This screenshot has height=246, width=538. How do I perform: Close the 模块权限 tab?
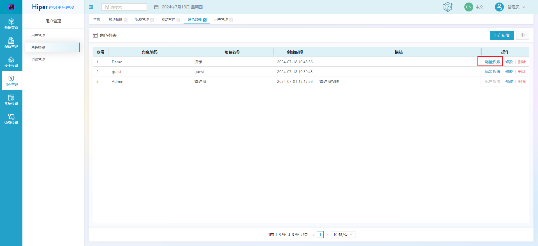(x=126, y=20)
